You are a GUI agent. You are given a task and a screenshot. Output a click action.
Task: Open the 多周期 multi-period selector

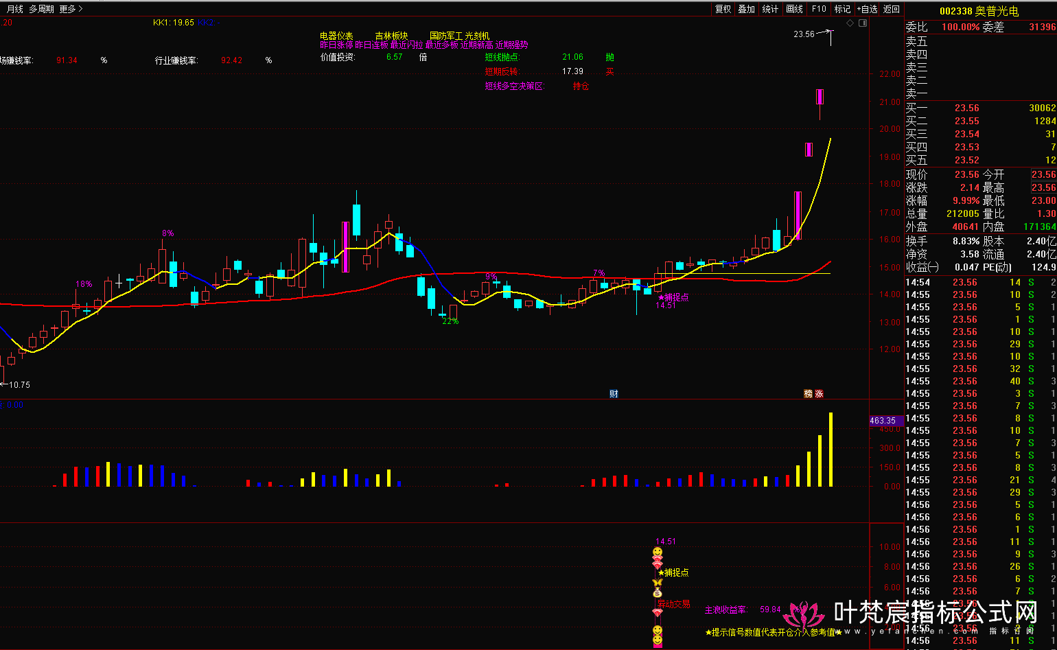click(x=41, y=9)
